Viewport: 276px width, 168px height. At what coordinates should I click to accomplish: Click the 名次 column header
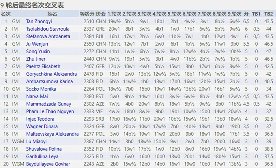(x=6, y=14)
